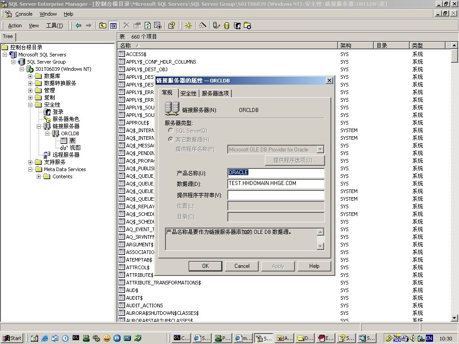Click the empty 提供程序字符串 field

point(276,195)
